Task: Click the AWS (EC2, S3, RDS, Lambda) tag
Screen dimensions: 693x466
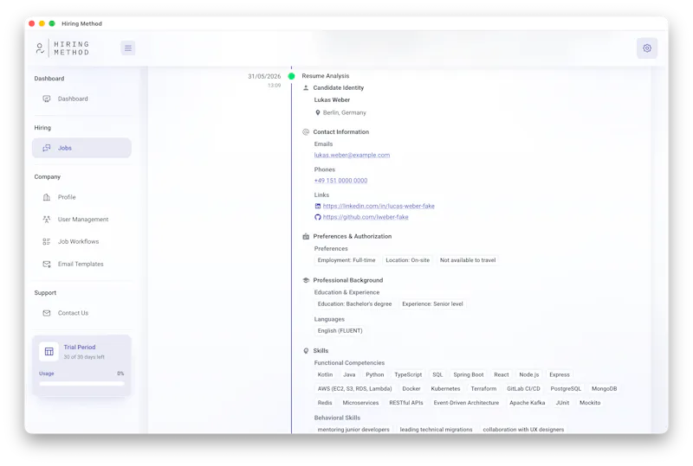Action: click(x=354, y=389)
